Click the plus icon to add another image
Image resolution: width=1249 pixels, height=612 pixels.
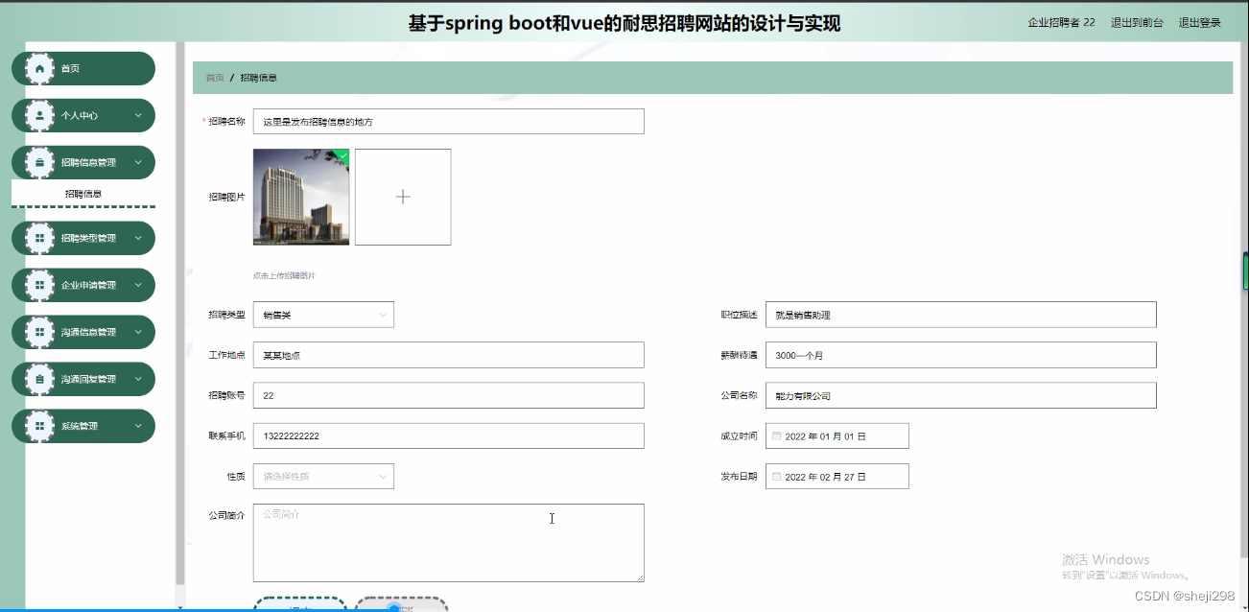tap(403, 197)
